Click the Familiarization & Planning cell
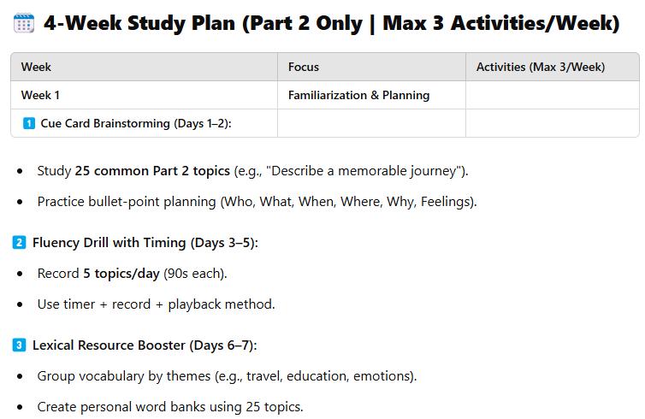 pos(371,95)
